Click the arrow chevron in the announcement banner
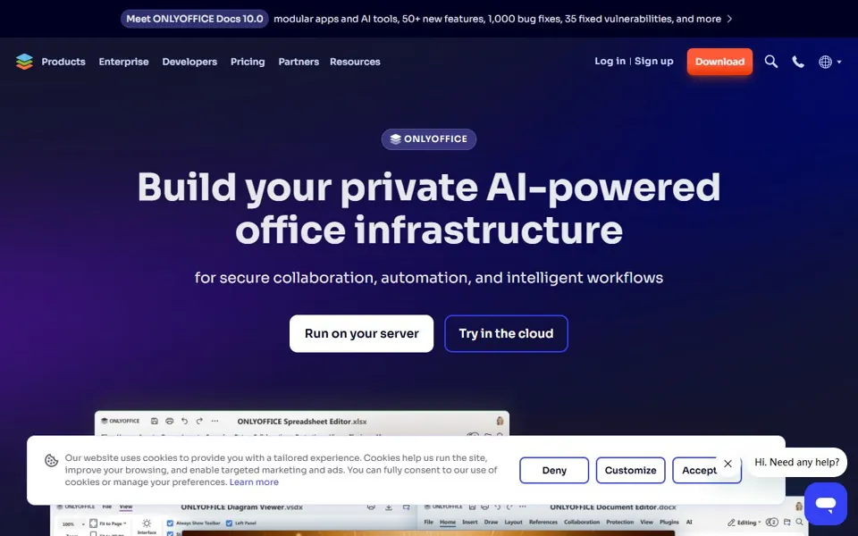 729,19
